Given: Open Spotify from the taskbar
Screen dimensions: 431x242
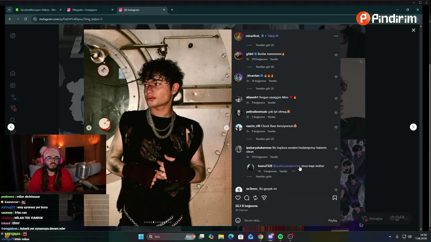Looking at the screenshot, I should point(280,237).
